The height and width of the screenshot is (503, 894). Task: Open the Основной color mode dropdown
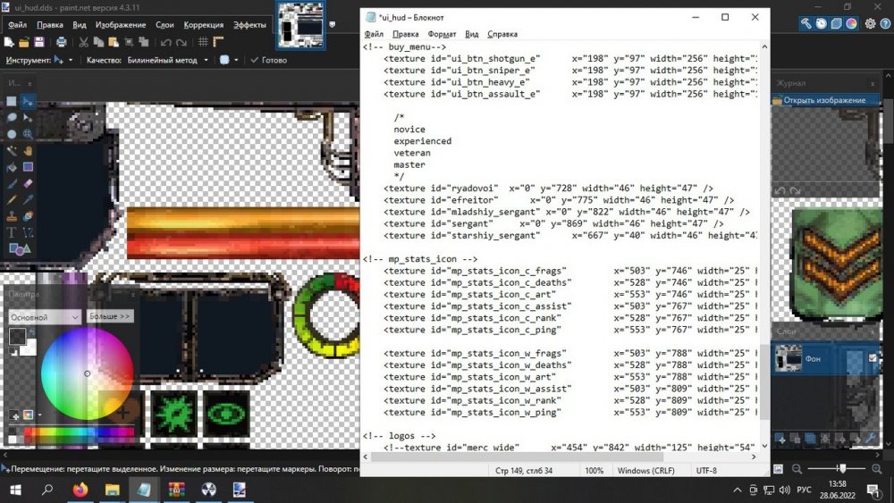(45, 317)
